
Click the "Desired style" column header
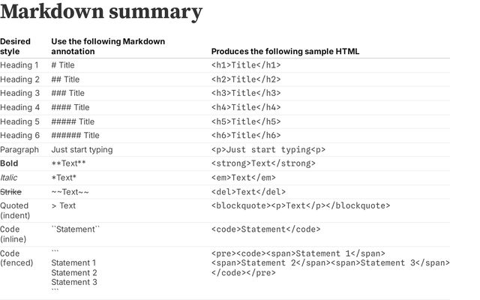[x=15, y=46]
